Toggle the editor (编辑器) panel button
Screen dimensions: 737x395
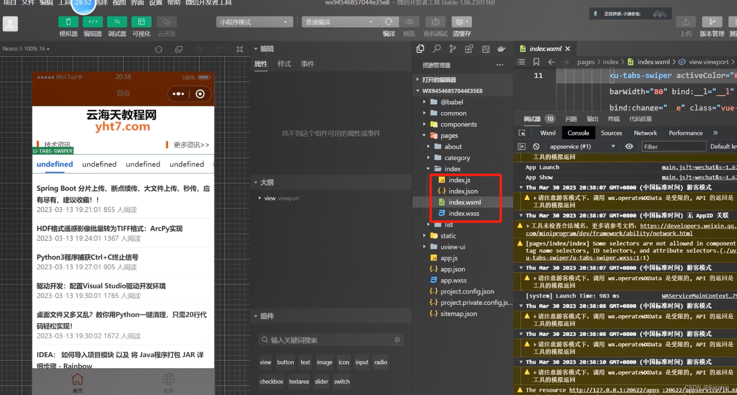click(93, 22)
